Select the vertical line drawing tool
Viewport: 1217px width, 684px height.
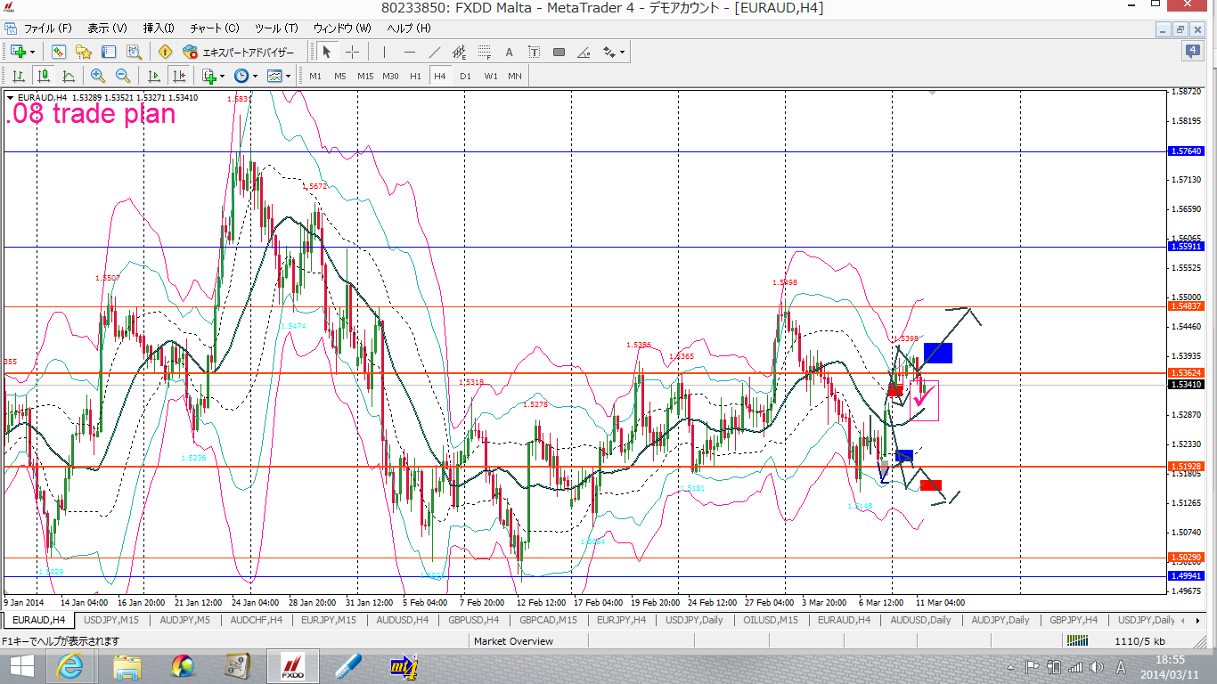coord(384,52)
